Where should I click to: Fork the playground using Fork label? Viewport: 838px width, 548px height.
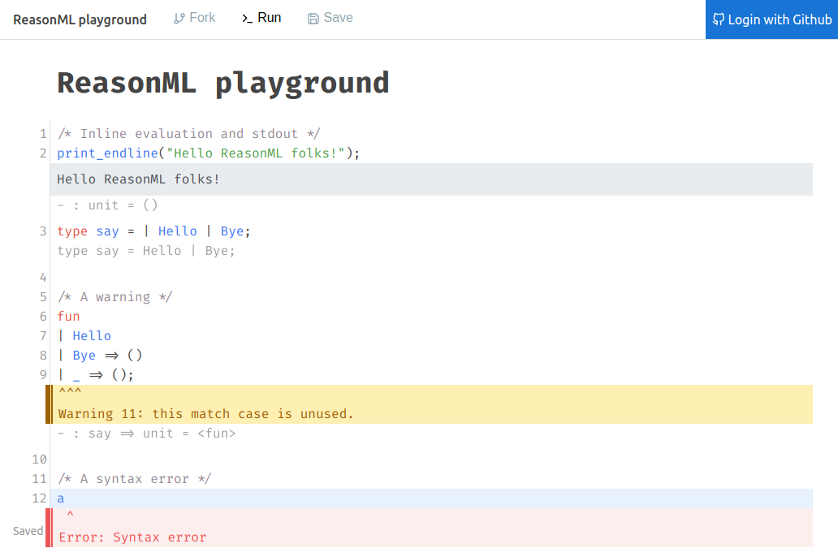202,18
